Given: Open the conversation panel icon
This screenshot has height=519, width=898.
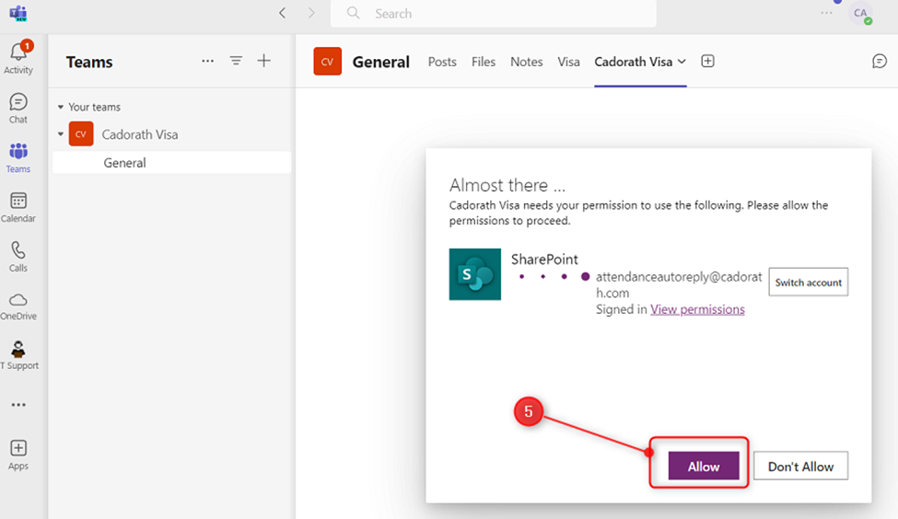Looking at the screenshot, I should click(x=880, y=62).
